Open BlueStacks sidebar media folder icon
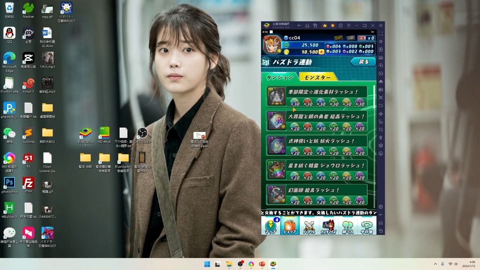This screenshot has width=480, height=270. pyautogui.click(x=381, y=105)
